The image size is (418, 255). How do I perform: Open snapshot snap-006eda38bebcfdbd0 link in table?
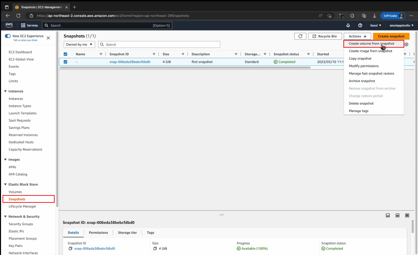pos(130,62)
